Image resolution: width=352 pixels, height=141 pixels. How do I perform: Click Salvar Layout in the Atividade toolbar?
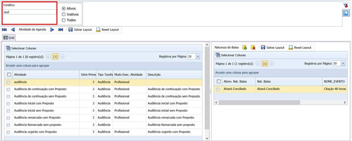point(80,29)
